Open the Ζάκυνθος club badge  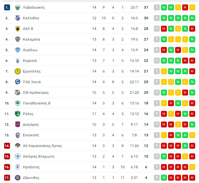click(x=18, y=178)
